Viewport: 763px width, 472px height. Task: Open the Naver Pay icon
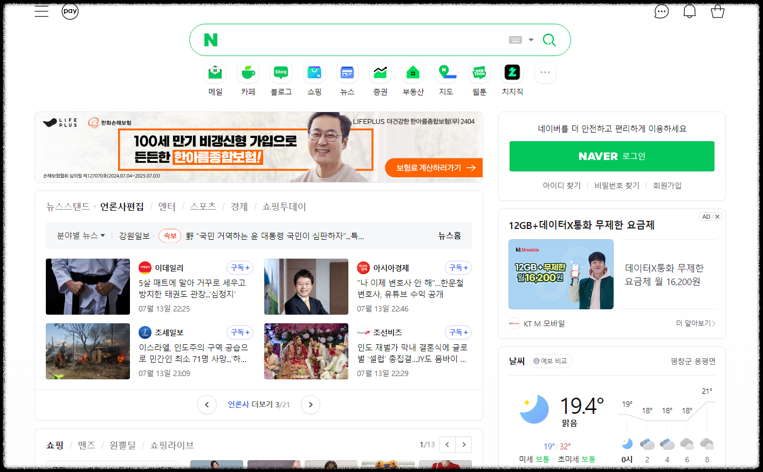tap(70, 11)
